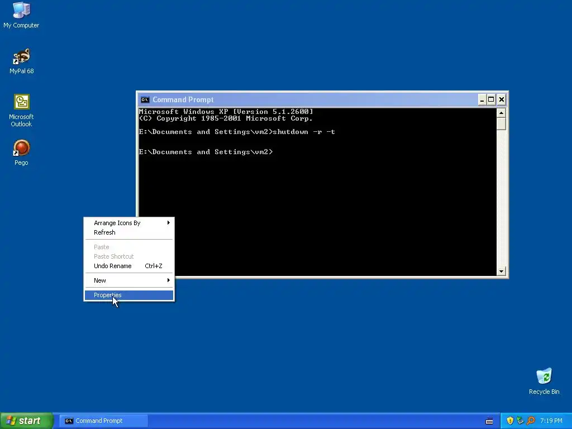Image resolution: width=572 pixels, height=429 pixels.
Task: Choose Refresh from the context menu
Action: coord(129,232)
